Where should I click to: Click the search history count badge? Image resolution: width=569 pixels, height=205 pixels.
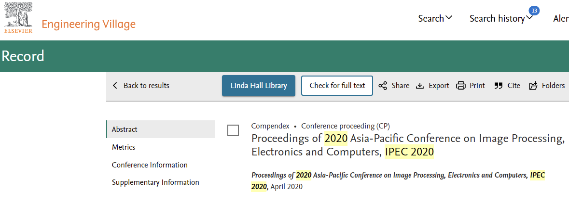click(534, 11)
